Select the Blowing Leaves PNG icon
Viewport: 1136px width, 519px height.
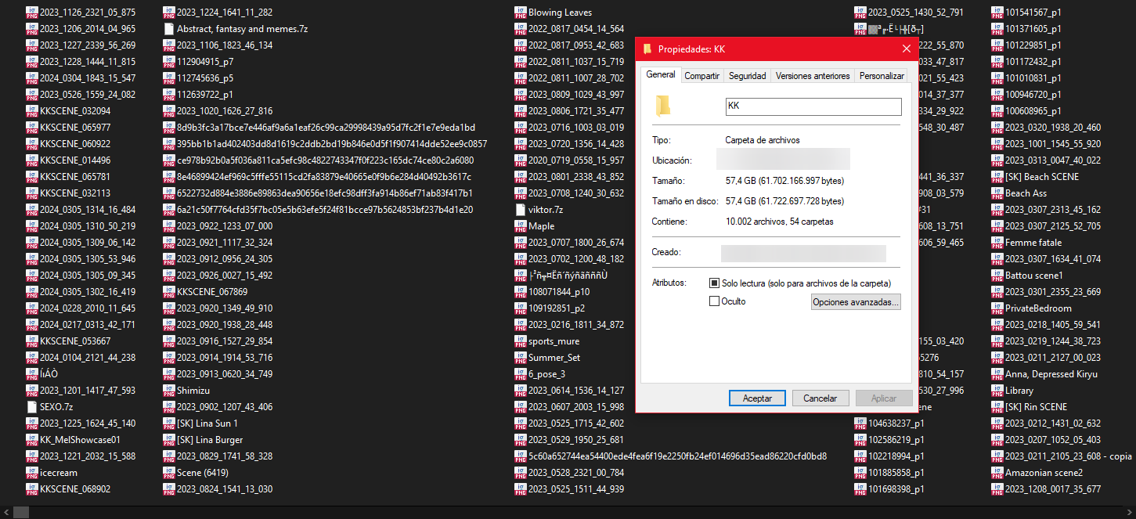click(x=520, y=13)
